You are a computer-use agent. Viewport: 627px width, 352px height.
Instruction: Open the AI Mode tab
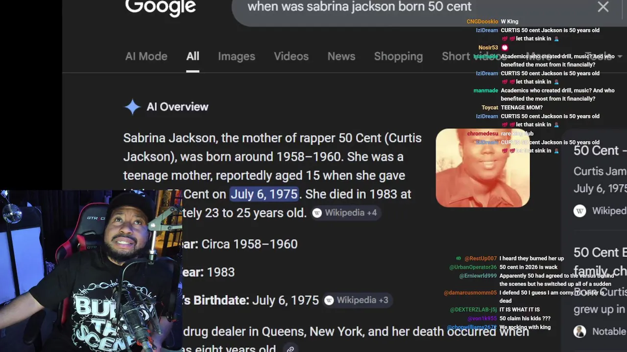[x=146, y=56]
